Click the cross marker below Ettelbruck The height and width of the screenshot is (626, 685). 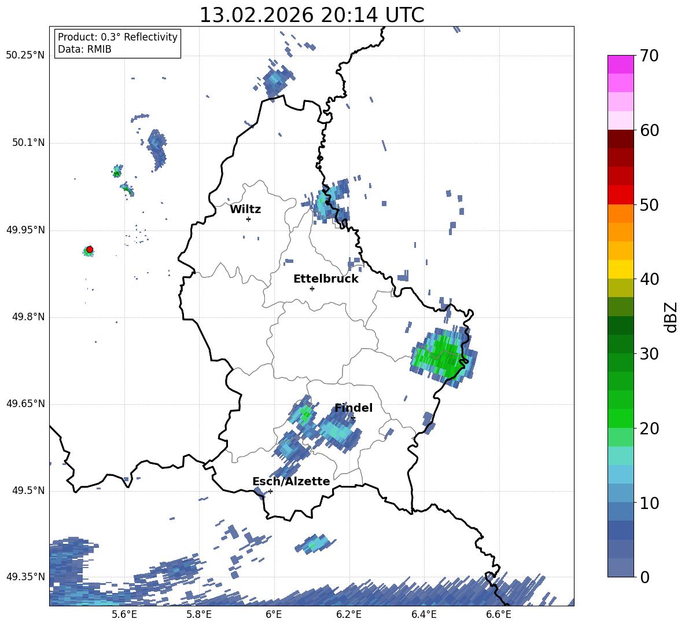[x=312, y=288]
